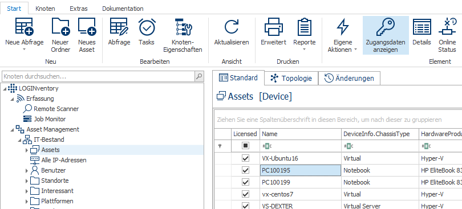
Task: Open Knoten-Eigenschaften tool icon
Action: point(183,27)
